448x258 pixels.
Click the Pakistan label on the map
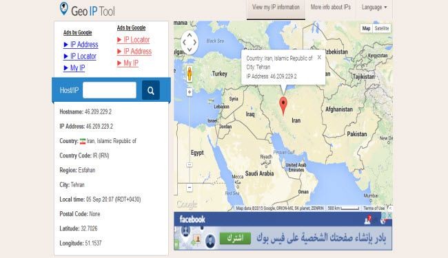click(357, 134)
